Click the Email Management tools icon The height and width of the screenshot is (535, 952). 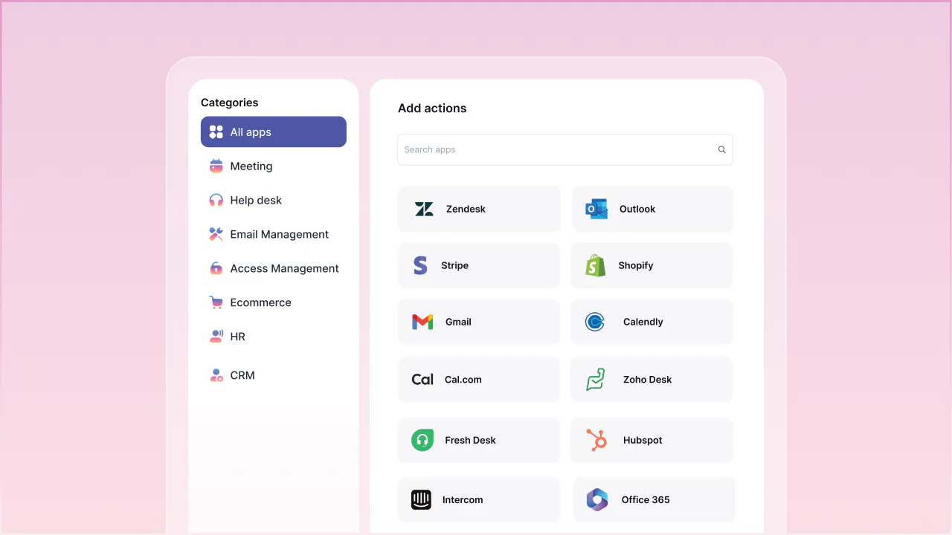pyautogui.click(x=216, y=234)
